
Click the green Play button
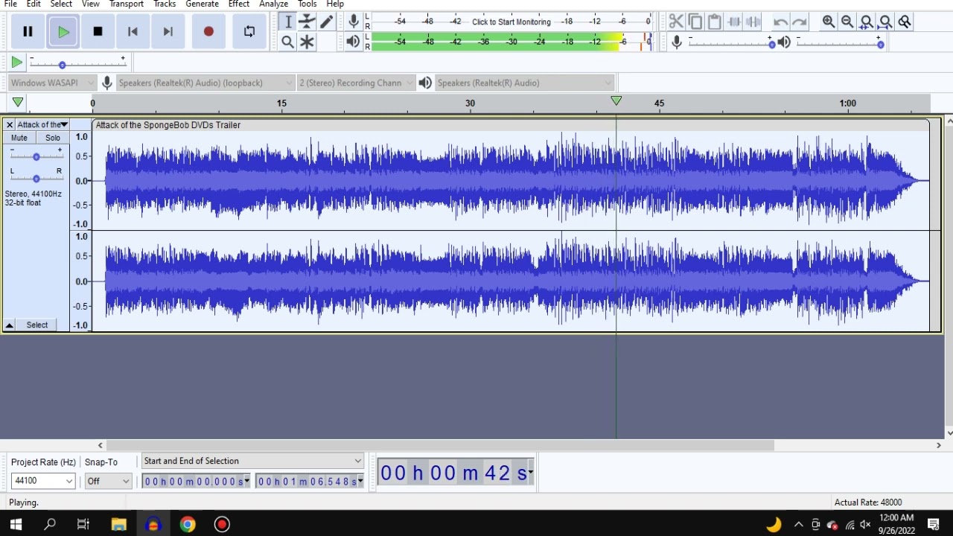click(63, 31)
